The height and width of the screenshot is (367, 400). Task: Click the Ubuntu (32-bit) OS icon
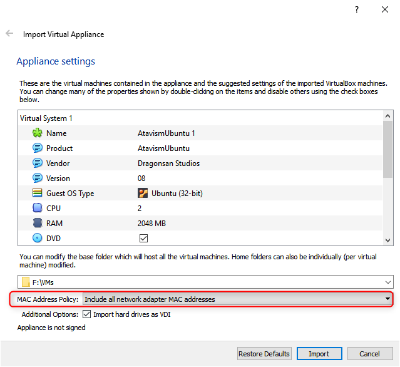pyautogui.click(x=143, y=194)
